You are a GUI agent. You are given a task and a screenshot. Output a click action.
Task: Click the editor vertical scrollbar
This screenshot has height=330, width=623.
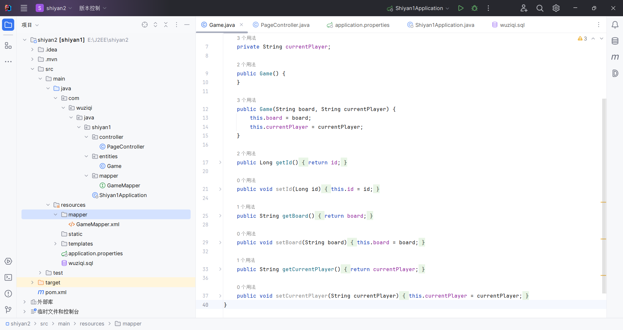coord(604,196)
